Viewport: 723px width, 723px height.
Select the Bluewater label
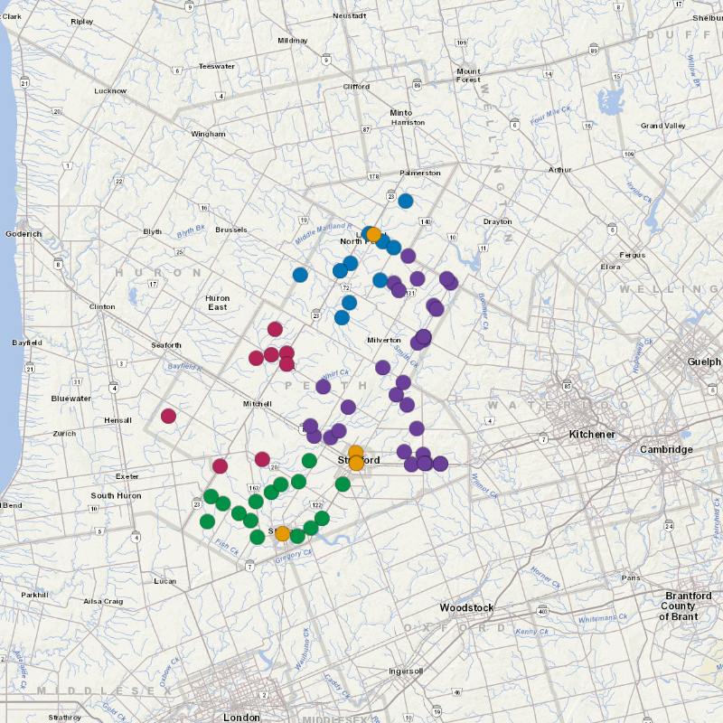tap(71, 399)
